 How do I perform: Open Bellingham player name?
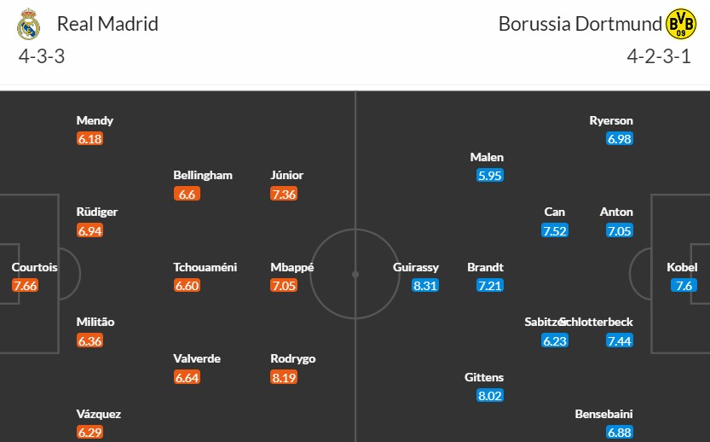pos(203,176)
